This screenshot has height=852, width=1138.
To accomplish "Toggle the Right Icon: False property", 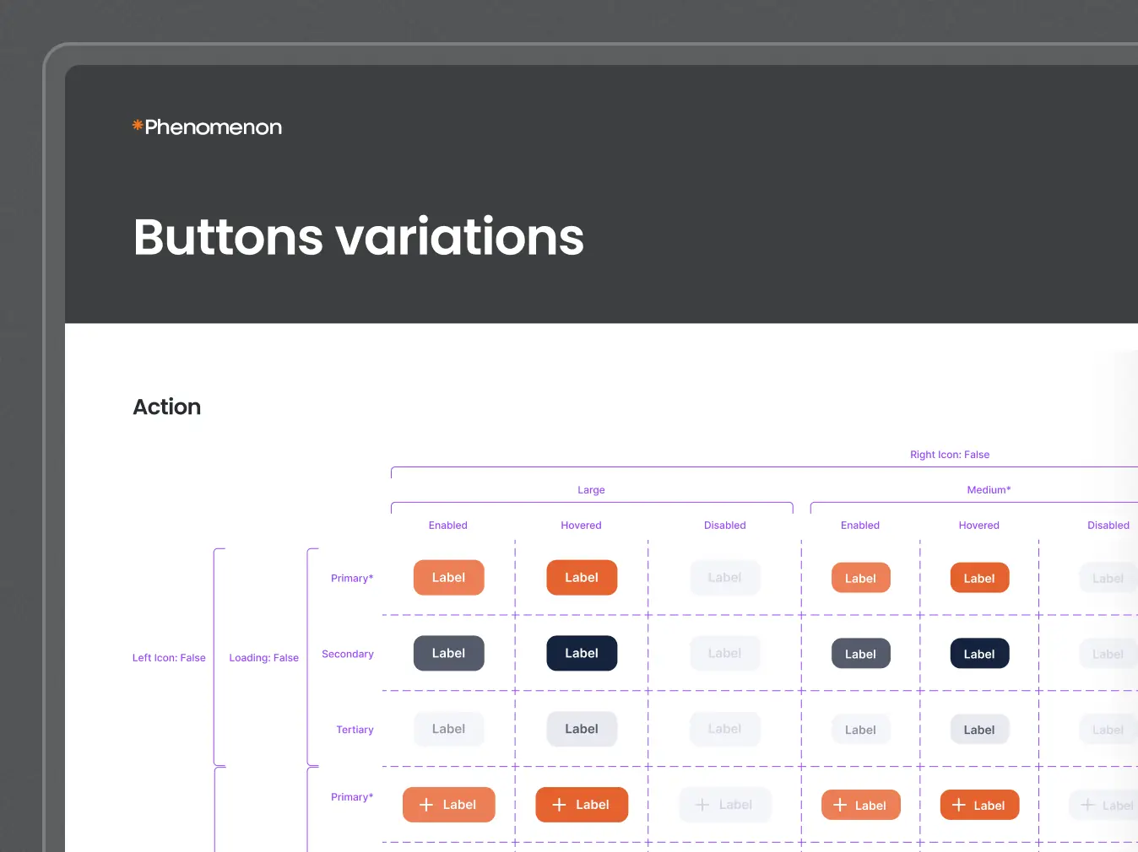I will (950, 454).
